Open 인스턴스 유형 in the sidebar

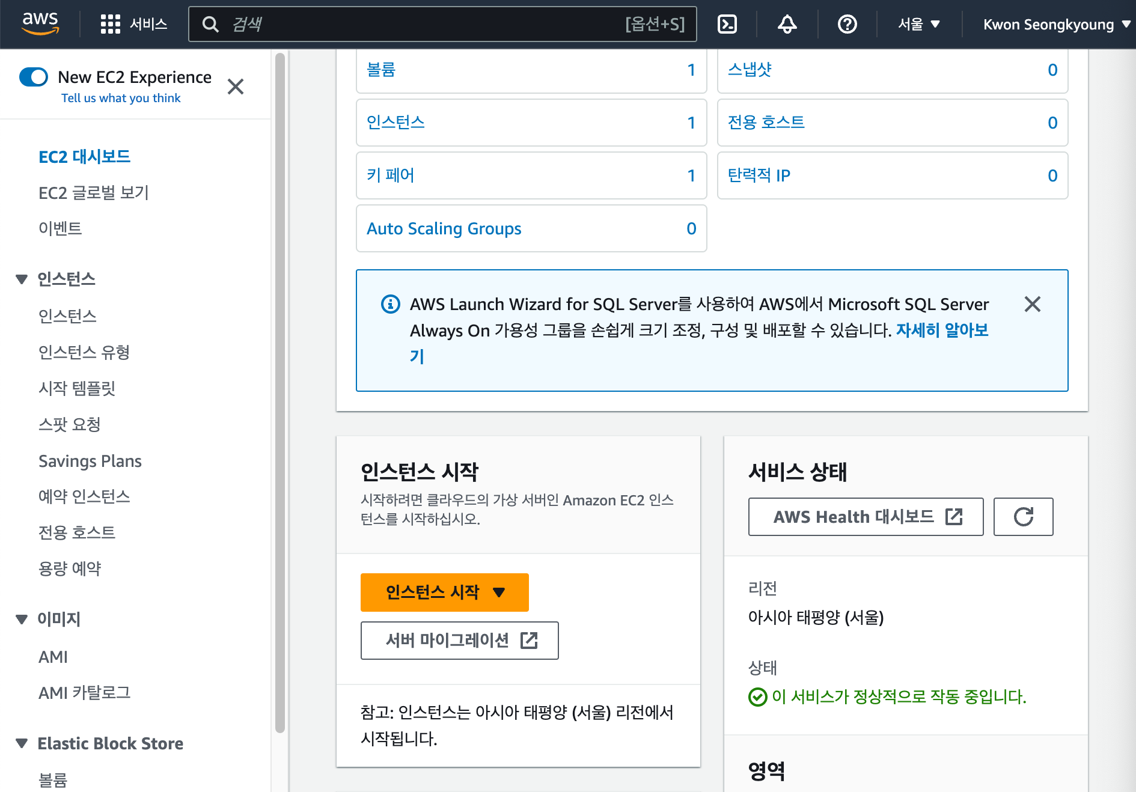[84, 352]
